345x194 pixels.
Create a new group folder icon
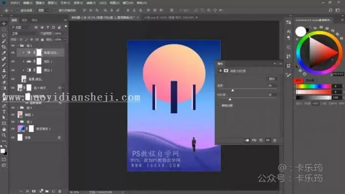coord(47,192)
